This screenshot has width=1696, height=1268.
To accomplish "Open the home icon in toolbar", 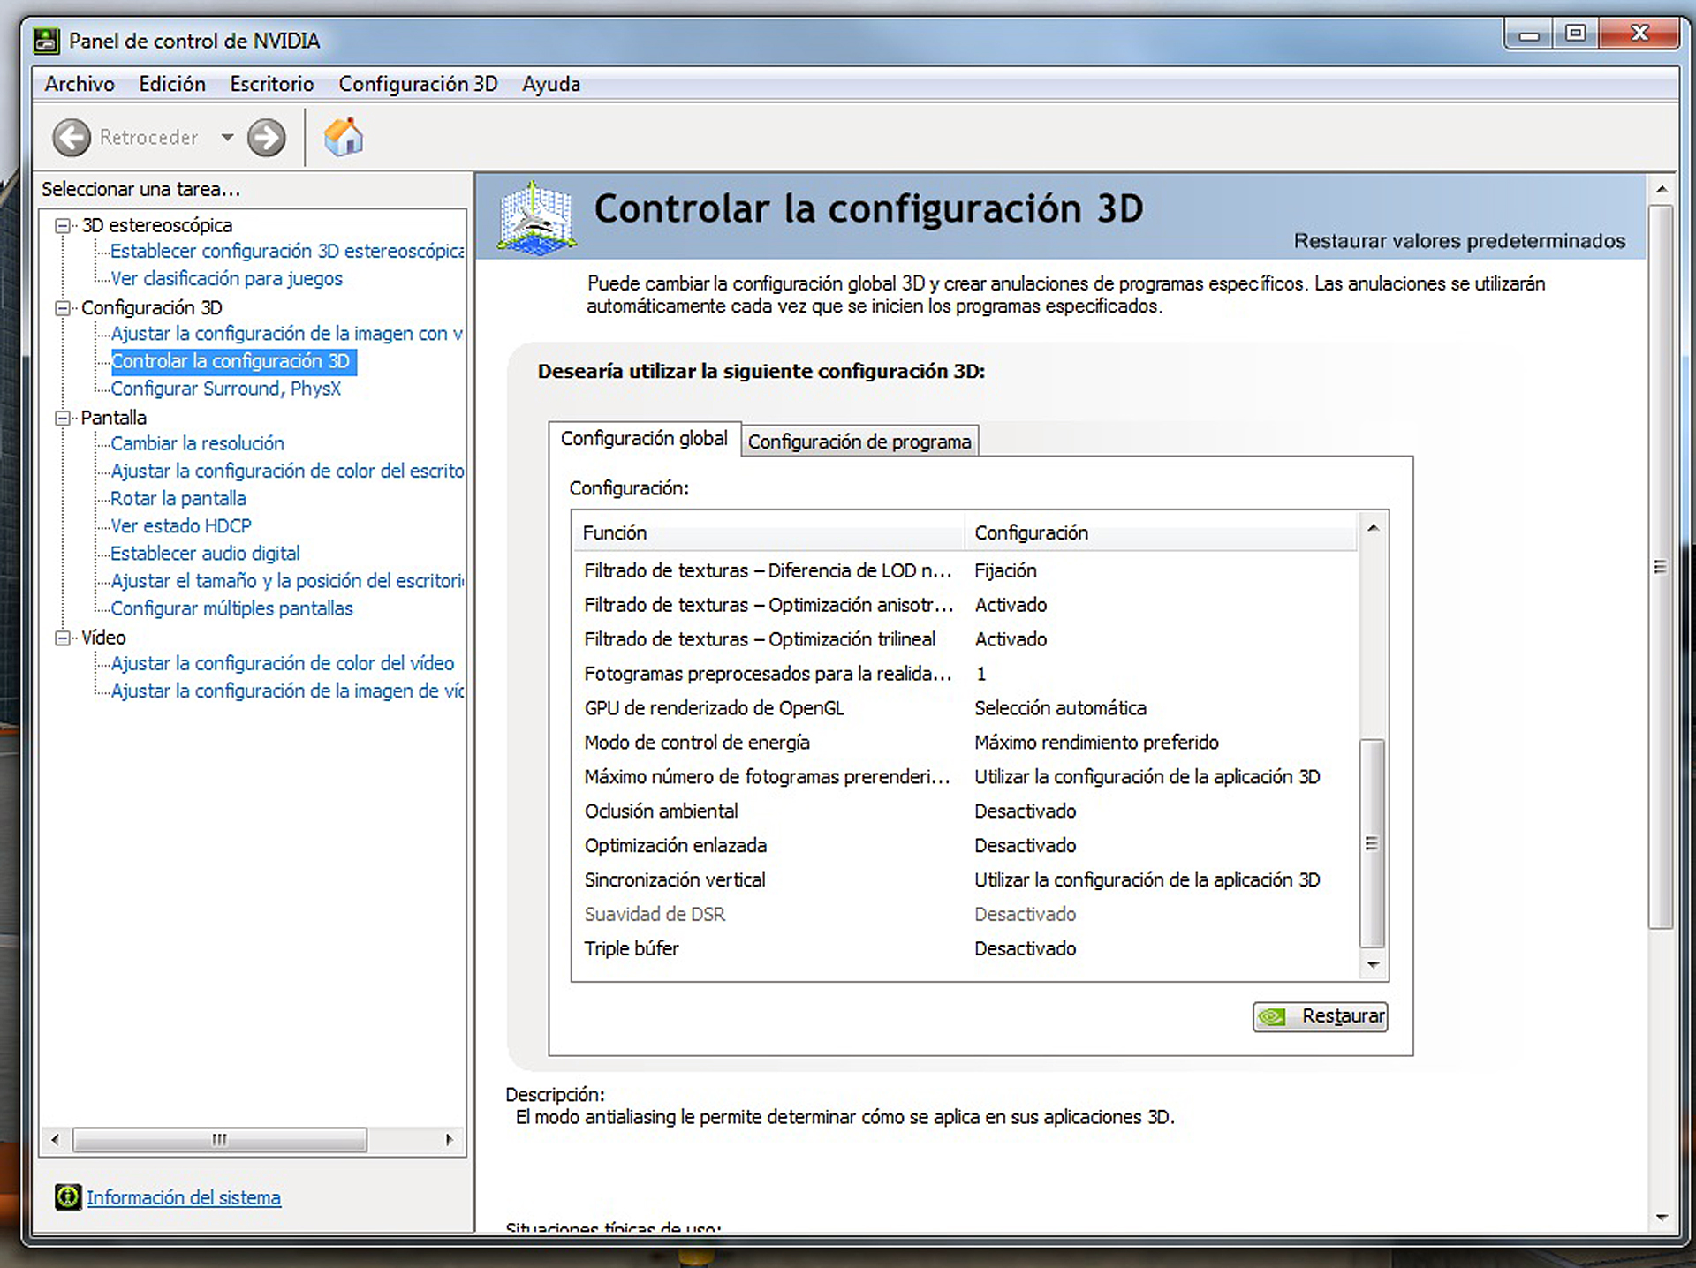I will [x=344, y=137].
